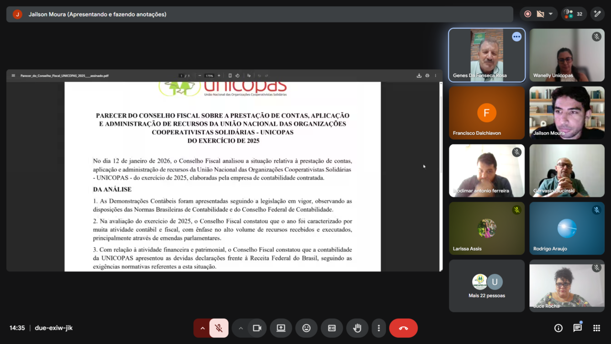Expand the recording indicators dropdown arrow
The width and height of the screenshot is (611, 344).
click(550, 14)
